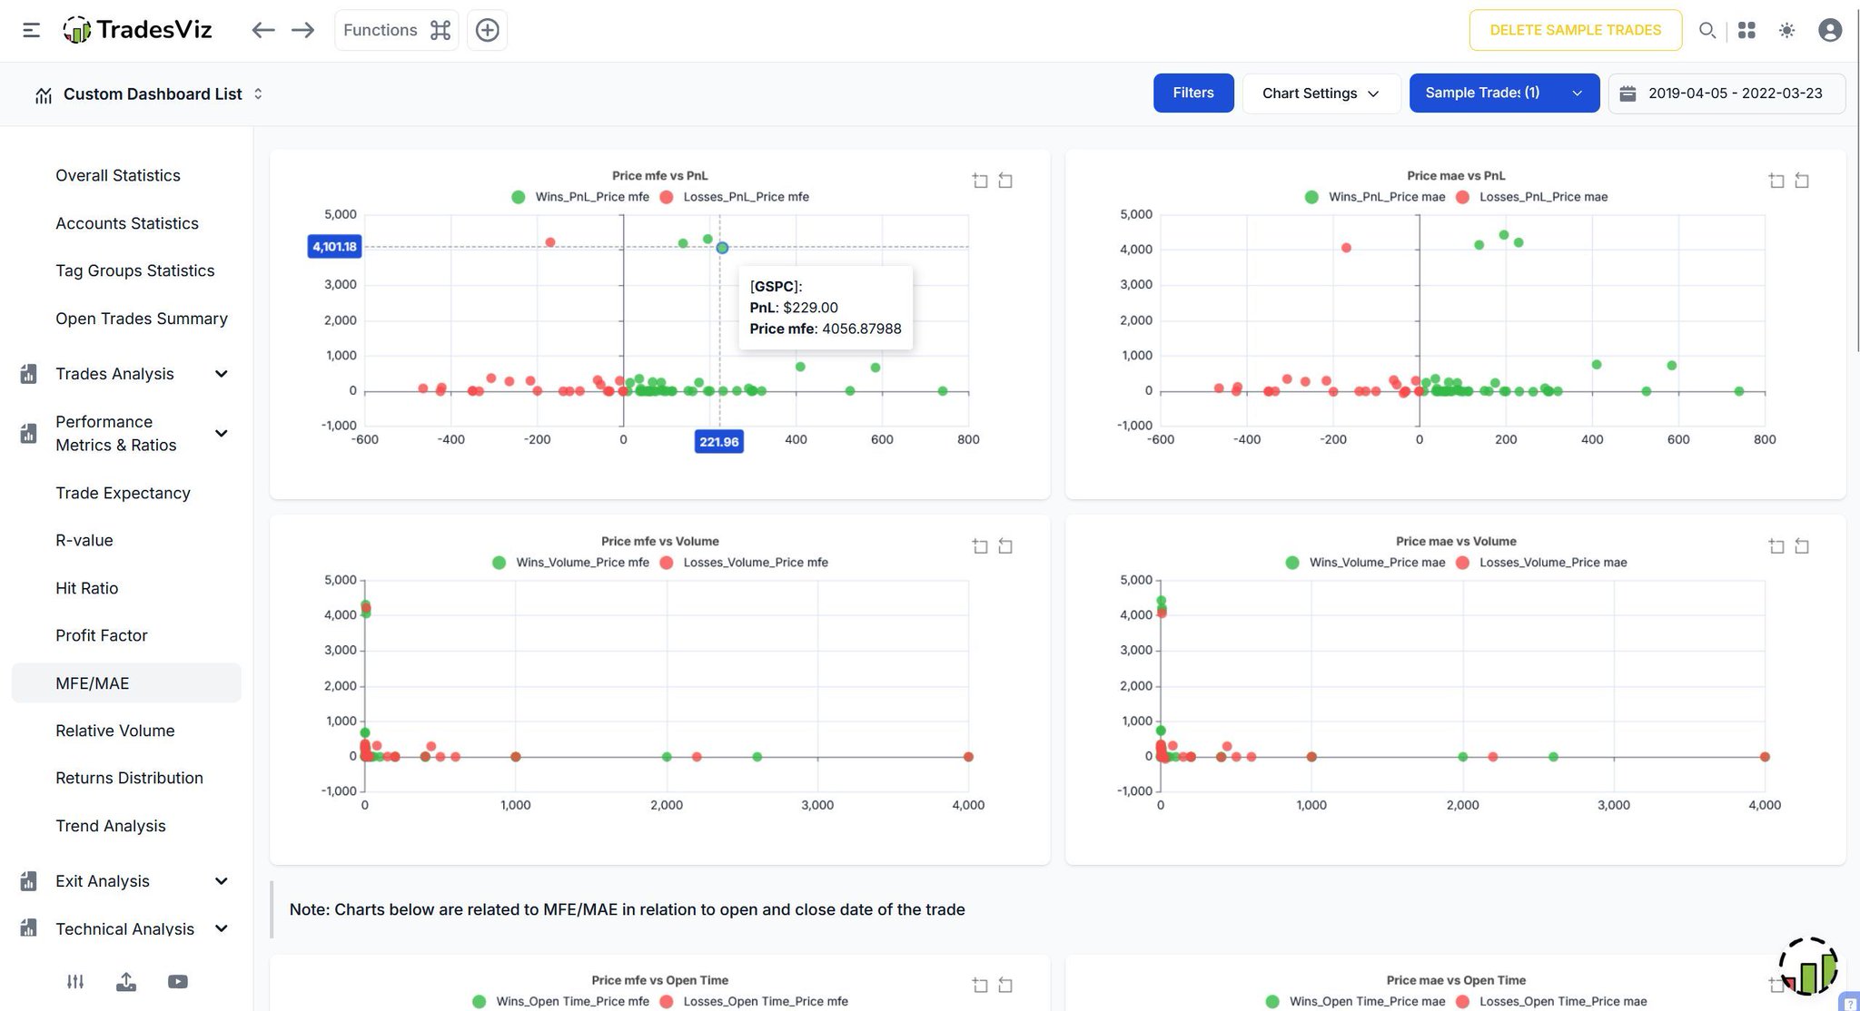The height and width of the screenshot is (1011, 1860).
Task: Click the Filters button
Action: coord(1192,93)
